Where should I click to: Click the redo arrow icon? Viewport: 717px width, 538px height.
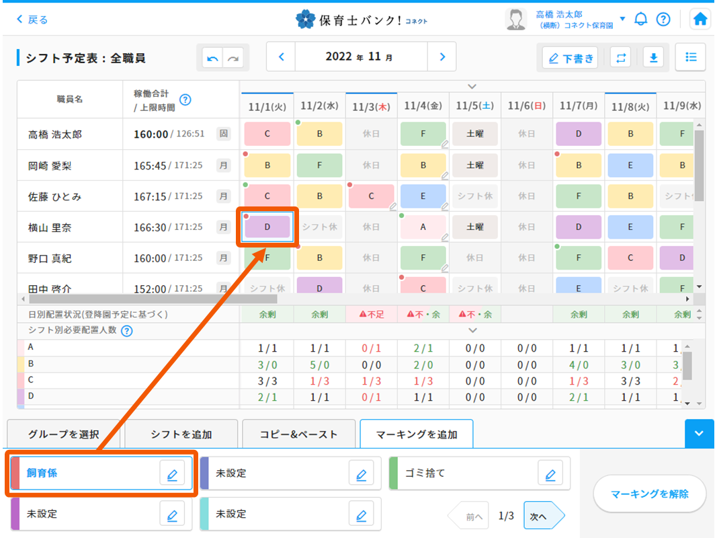[x=233, y=59]
